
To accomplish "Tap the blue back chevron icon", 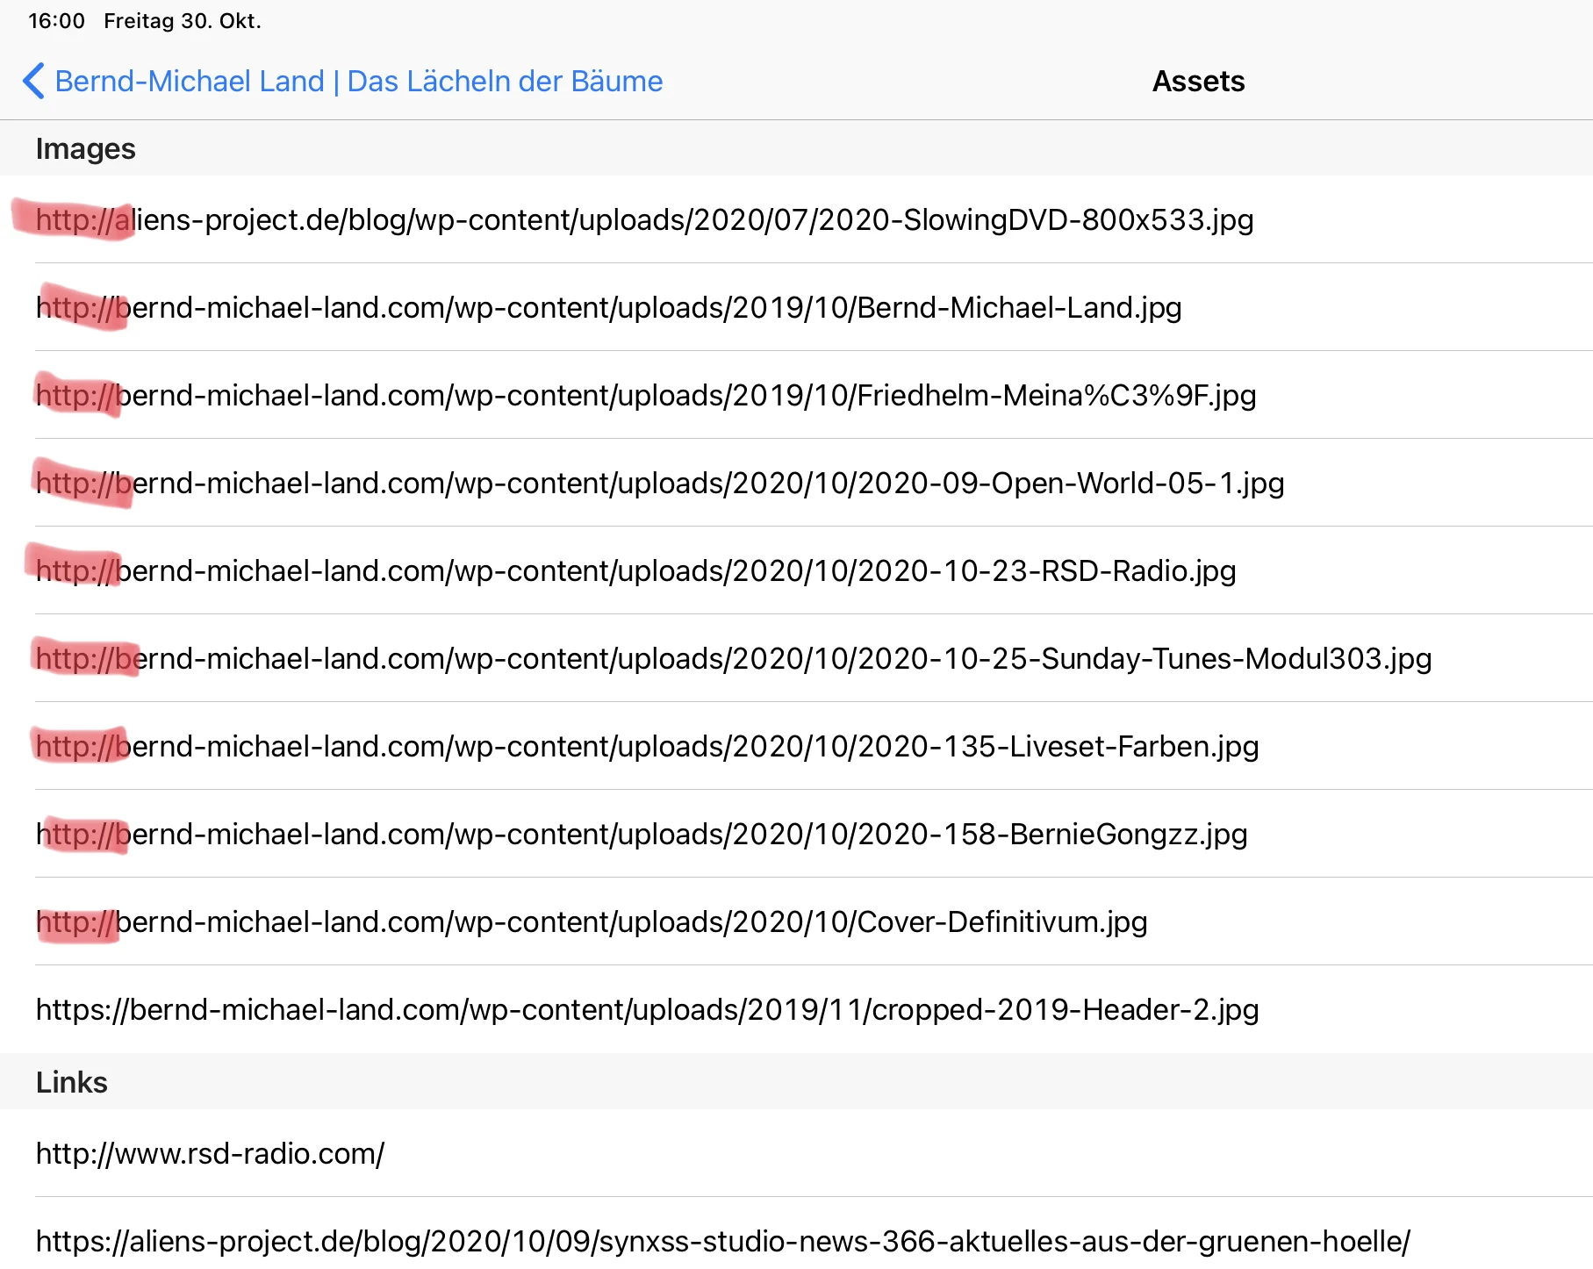I will [33, 82].
